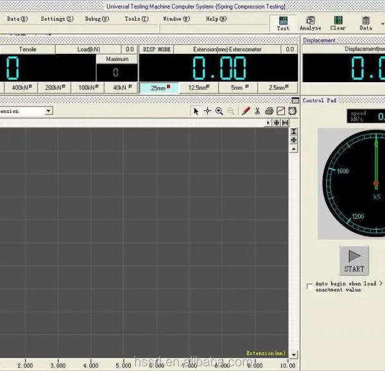Open the Analyse tool
Screen dimensions: 385x371
click(311, 24)
